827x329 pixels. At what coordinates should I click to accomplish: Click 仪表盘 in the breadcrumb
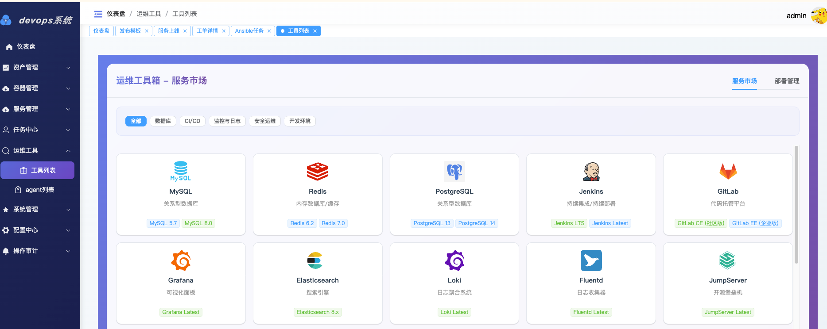pos(116,14)
